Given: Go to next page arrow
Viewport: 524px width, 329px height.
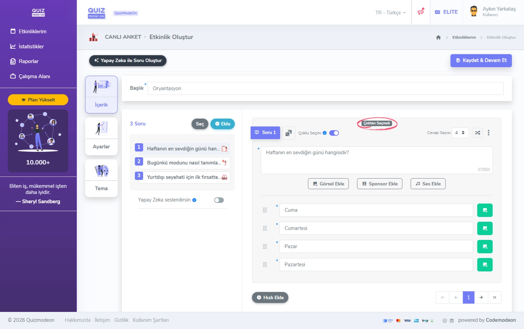Looking at the screenshot, I should [x=481, y=297].
